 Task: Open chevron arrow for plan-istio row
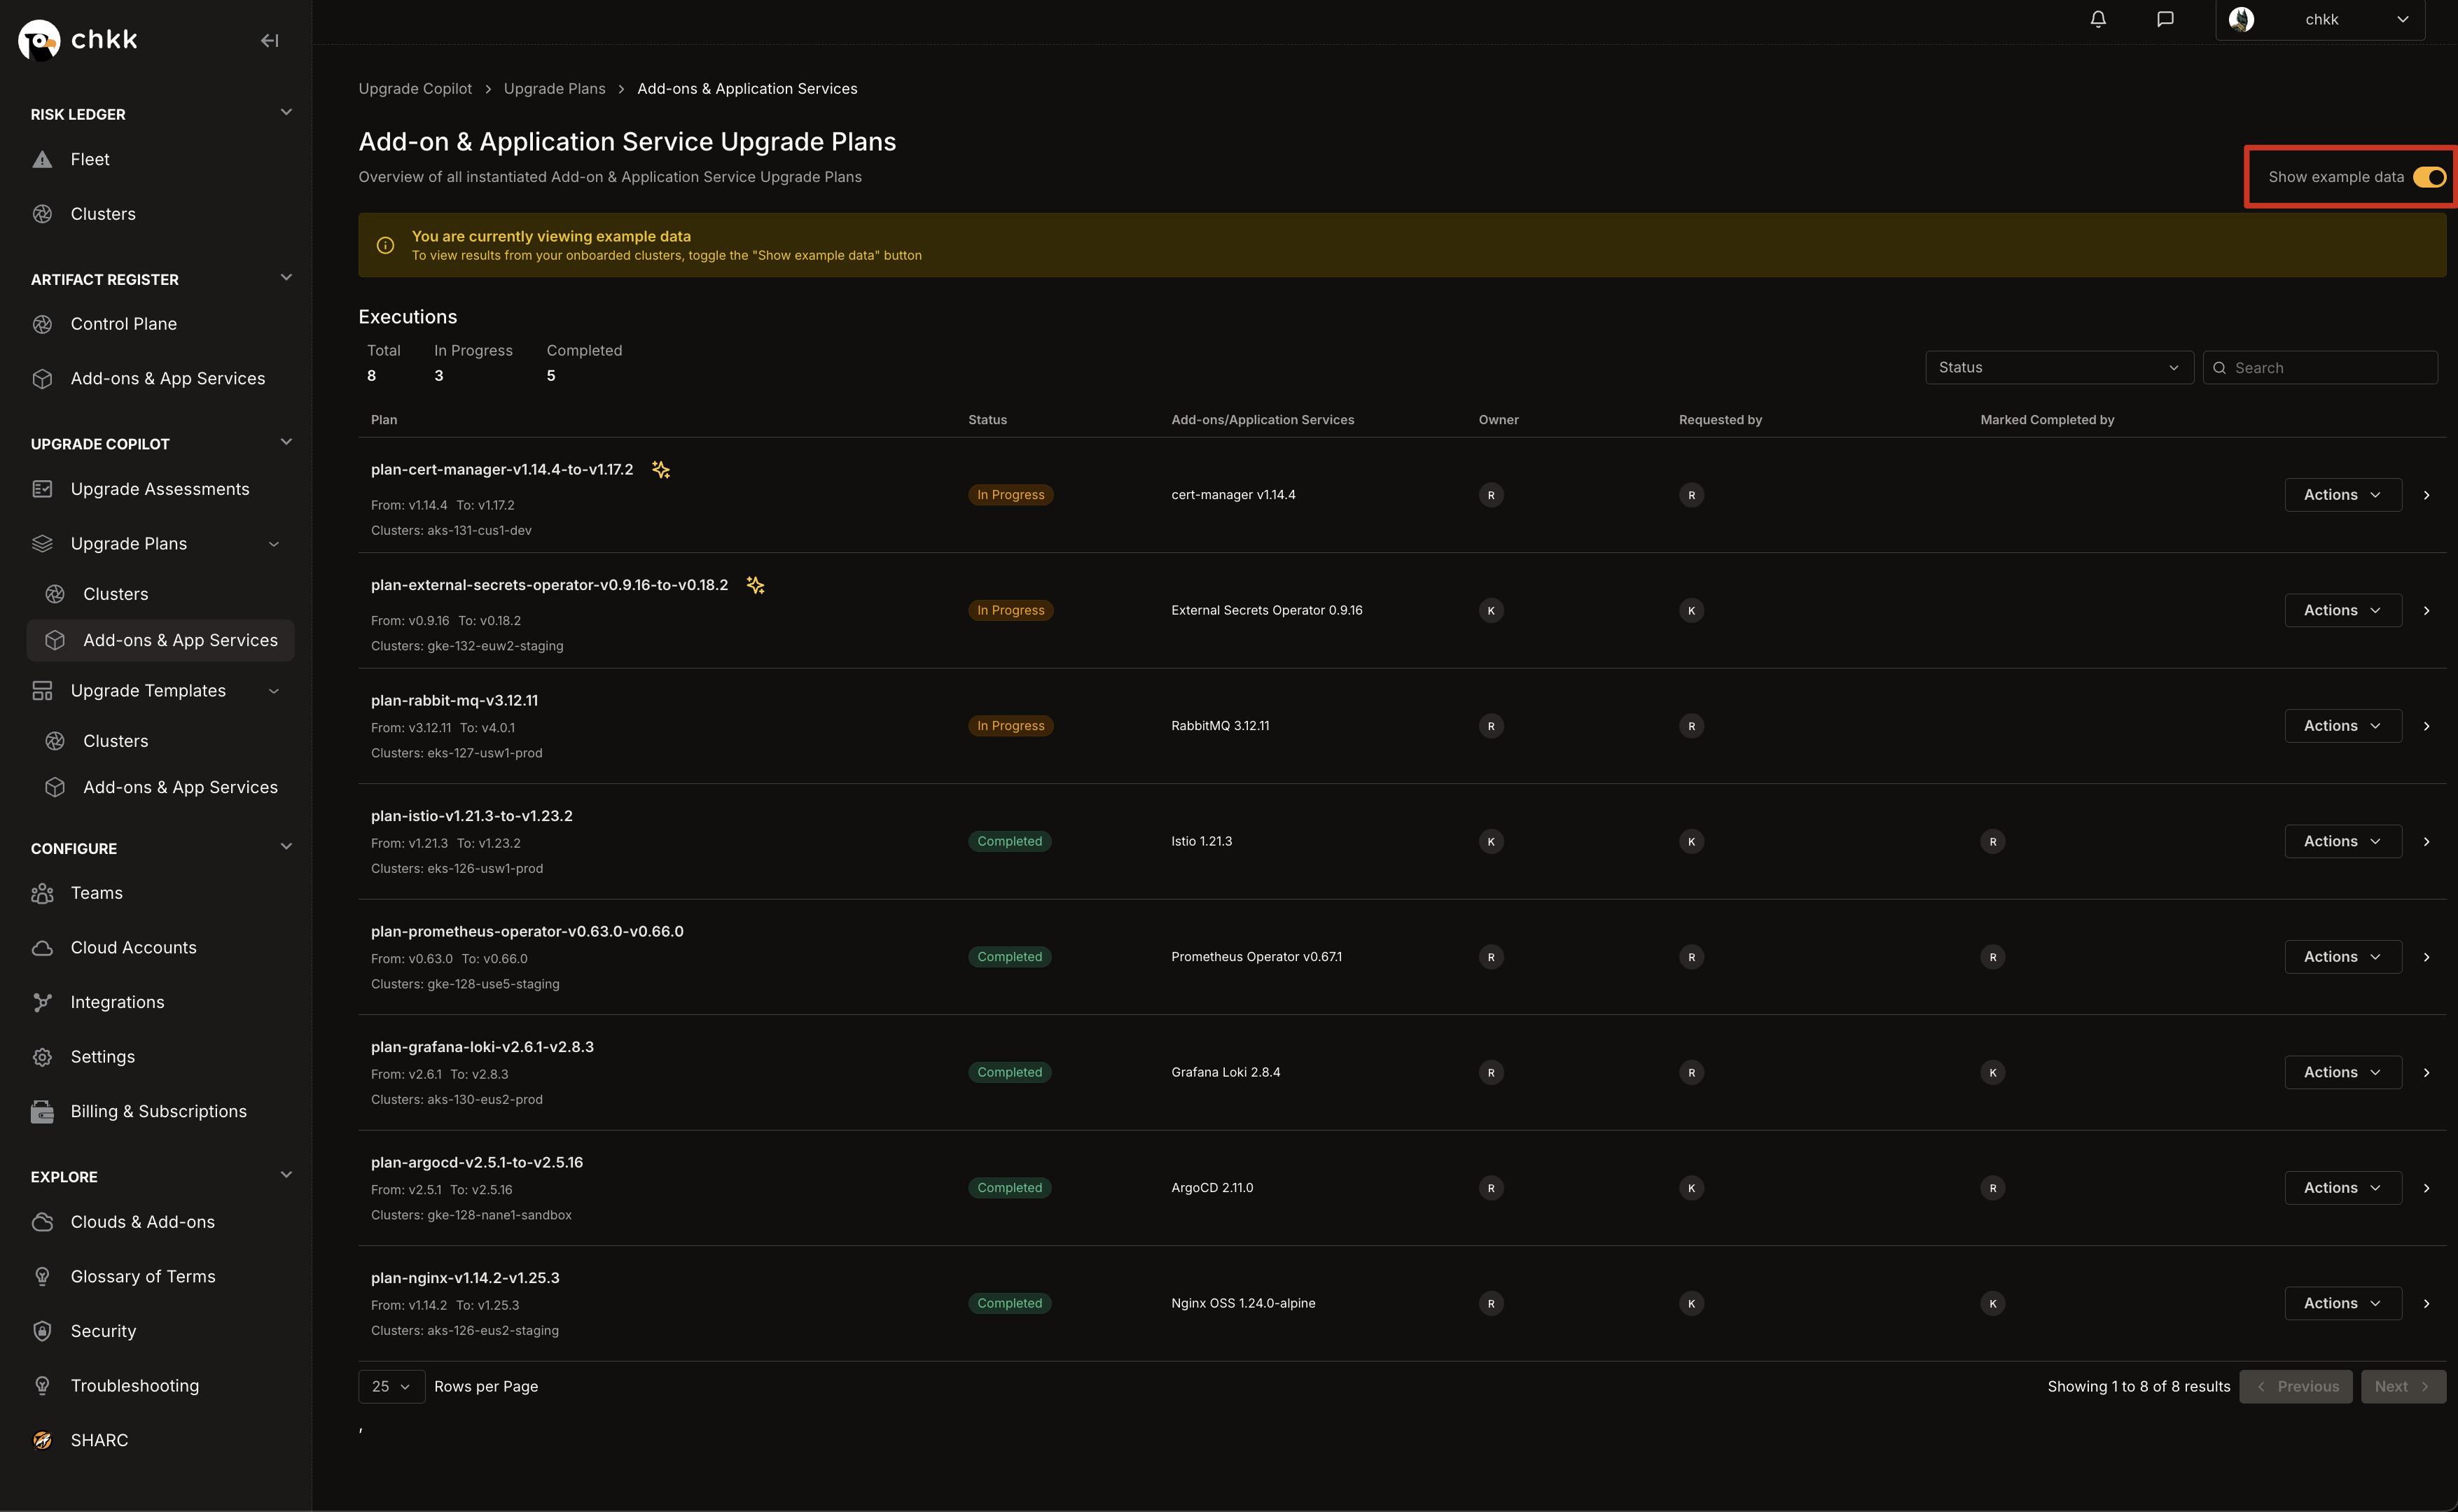pyautogui.click(x=2426, y=841)
